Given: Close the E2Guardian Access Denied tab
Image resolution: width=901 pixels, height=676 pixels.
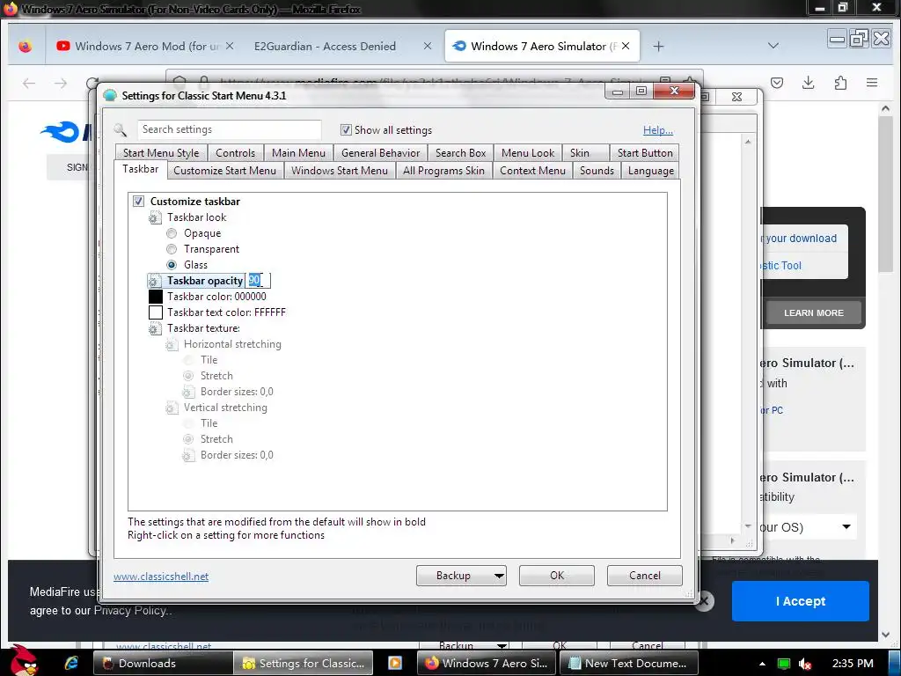Looking at the screenshot, I should coord(428,46).
